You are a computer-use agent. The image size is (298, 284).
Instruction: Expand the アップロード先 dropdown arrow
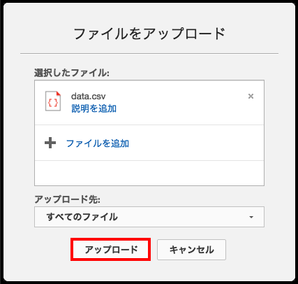pyautogui.click(x=251, y=217)
